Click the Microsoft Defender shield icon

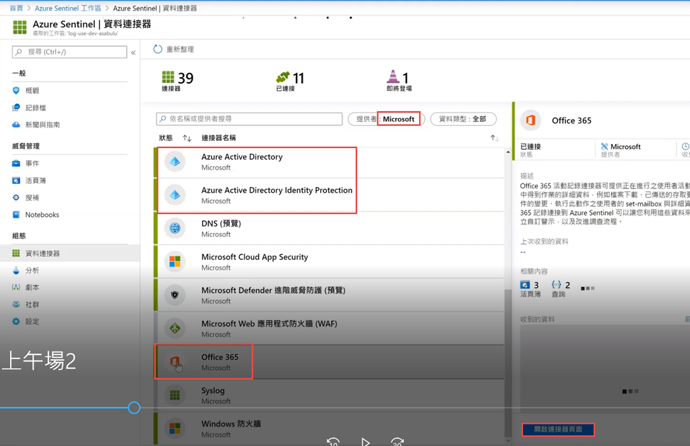click(175, 295)
